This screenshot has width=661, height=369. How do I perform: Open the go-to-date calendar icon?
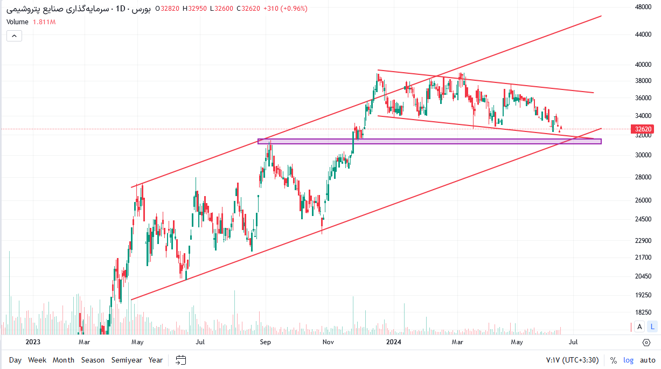[181, 360]
